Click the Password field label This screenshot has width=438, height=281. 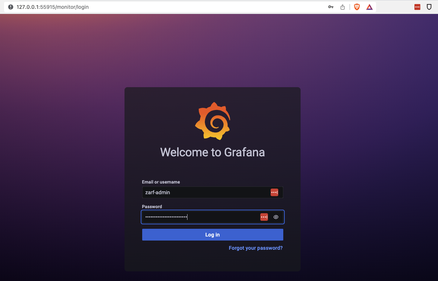(152, 207)
